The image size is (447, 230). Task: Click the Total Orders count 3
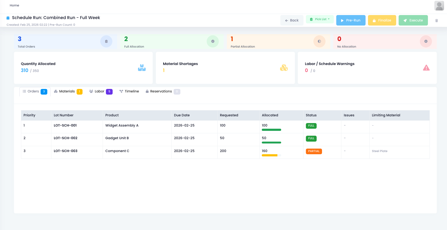[20, 39]
